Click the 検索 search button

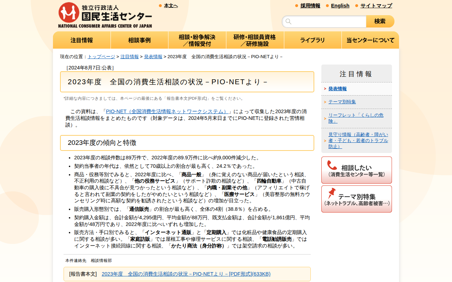point(380,22)
